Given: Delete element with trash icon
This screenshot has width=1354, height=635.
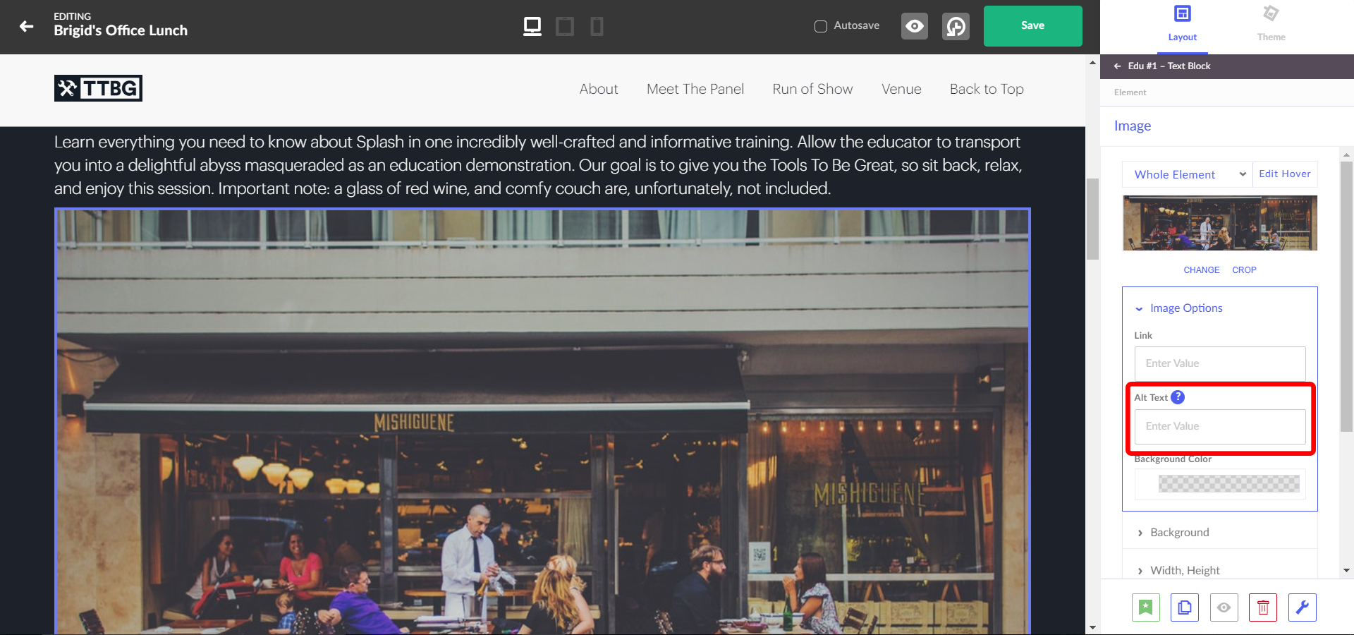Looking at the screenshot, I should coord(1263,607).
